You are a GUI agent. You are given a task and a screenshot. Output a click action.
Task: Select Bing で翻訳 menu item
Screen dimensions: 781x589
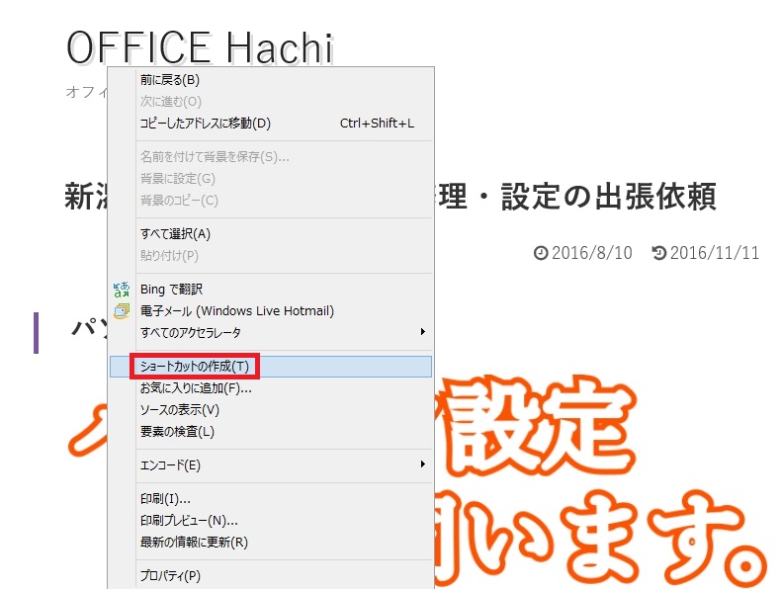pyautogui.click(x=271, y=290)
